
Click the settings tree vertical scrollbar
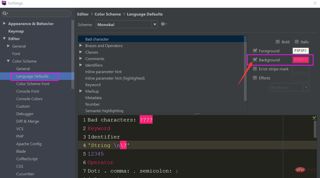tap(73, 55)
